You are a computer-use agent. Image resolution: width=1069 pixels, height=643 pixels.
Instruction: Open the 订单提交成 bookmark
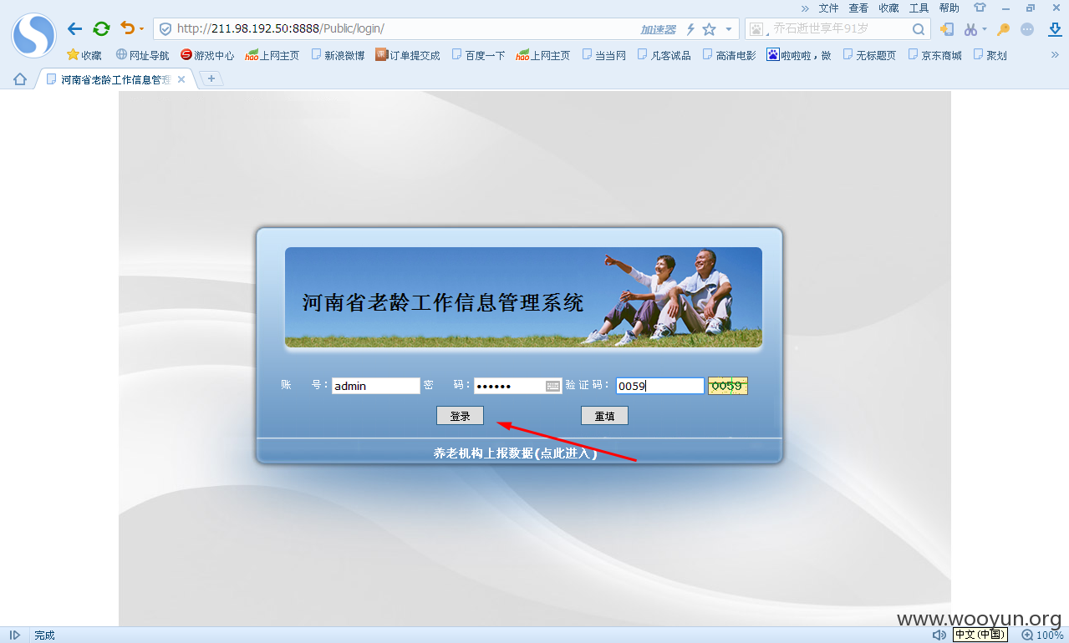tap(408, 55)
